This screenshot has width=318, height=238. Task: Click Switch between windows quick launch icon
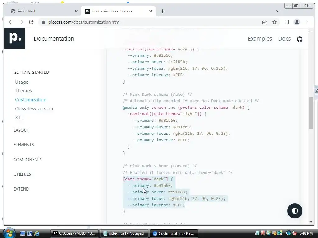[x=30, y=233]
